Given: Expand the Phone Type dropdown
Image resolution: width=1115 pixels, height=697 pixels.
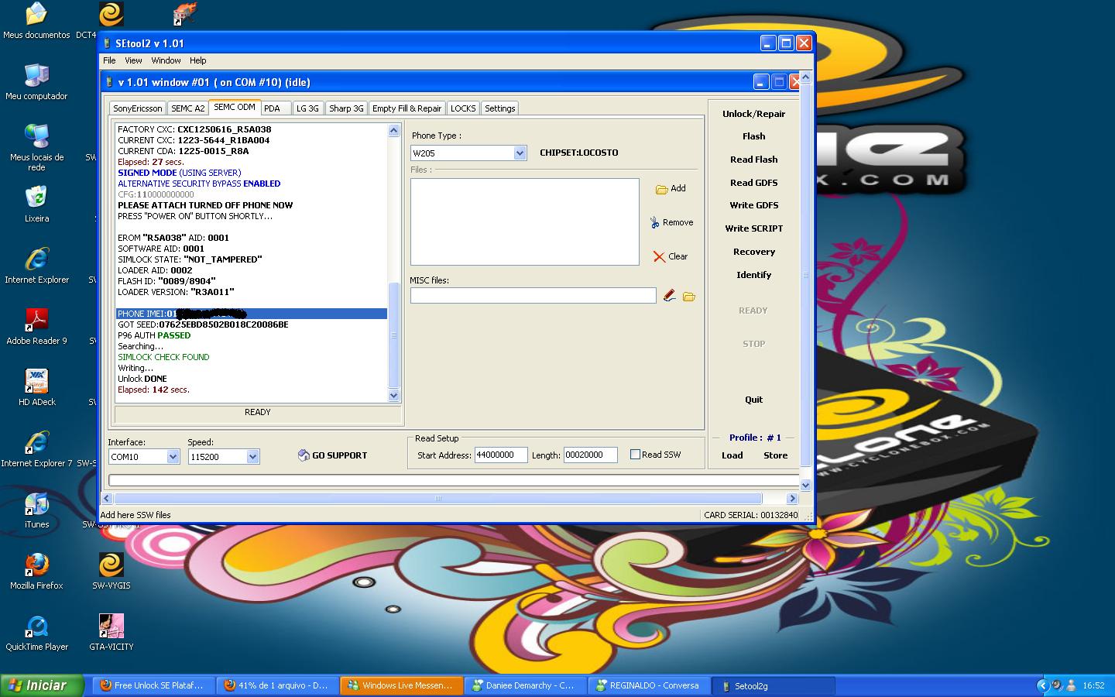Looking at the screenshot, I should [x=520, y=153].
